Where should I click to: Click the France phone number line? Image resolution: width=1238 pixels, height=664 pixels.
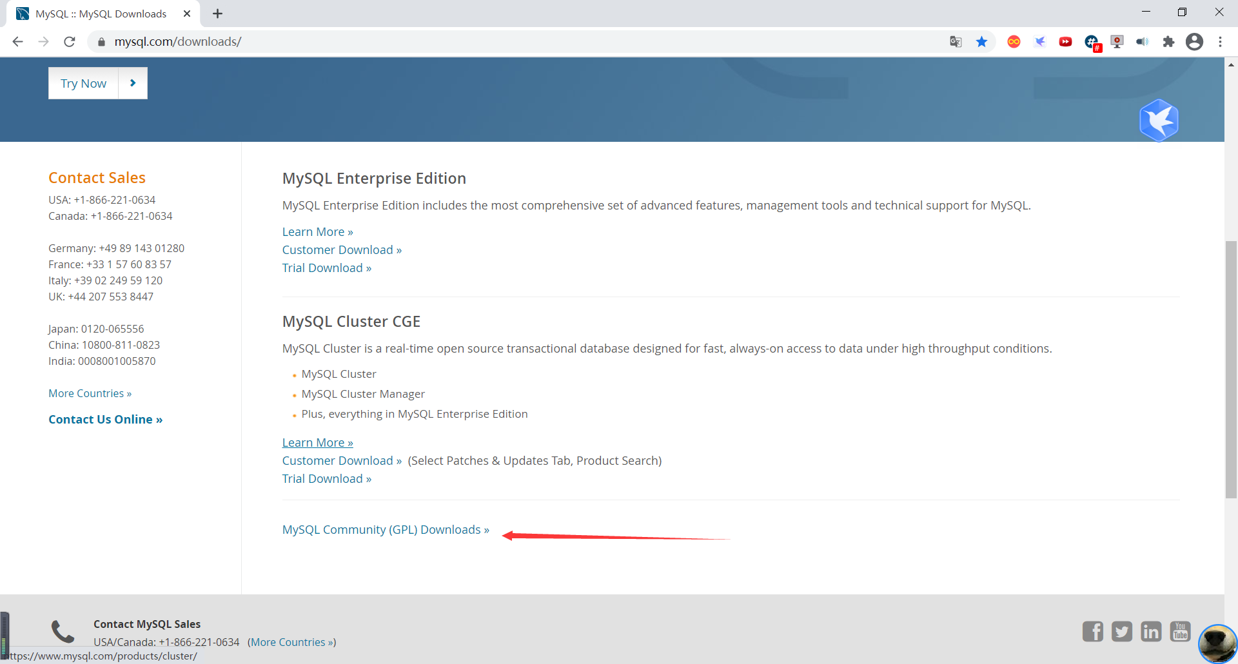[110, 265]
